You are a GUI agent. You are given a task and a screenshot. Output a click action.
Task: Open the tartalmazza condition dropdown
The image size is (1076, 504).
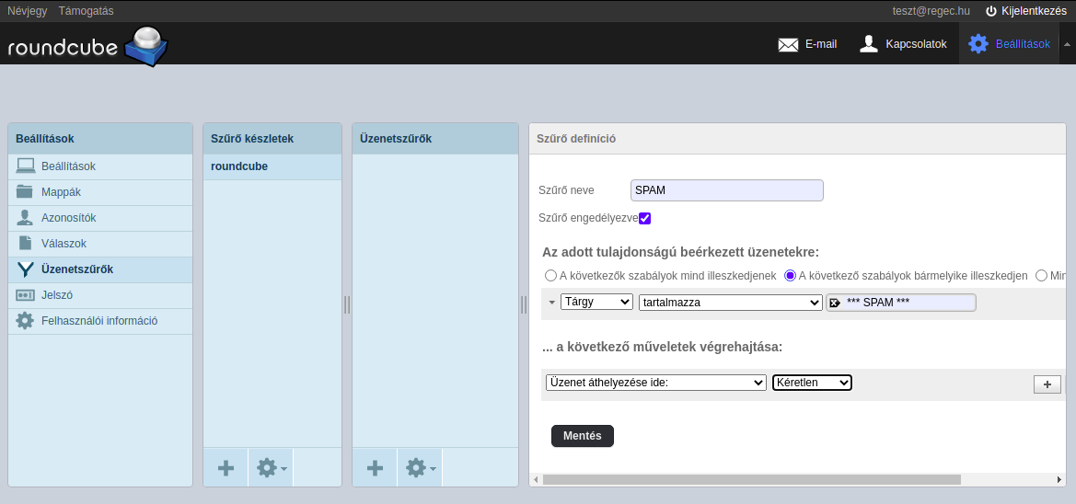tap(730, 302)
